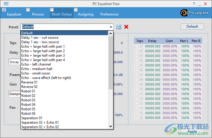Click the Delay column header in taps table
Image resolution: width=212 pixels, height=138 pixels.
point(152,41)
